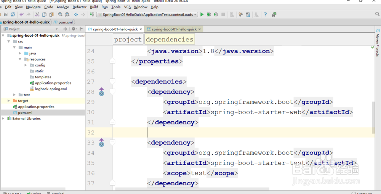
Task: Click the Paste clipboard icon
Action: point(51,14)
